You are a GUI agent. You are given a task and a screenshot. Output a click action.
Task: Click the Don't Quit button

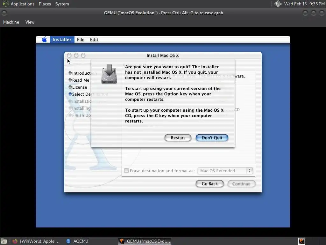[x=212, y=137]
